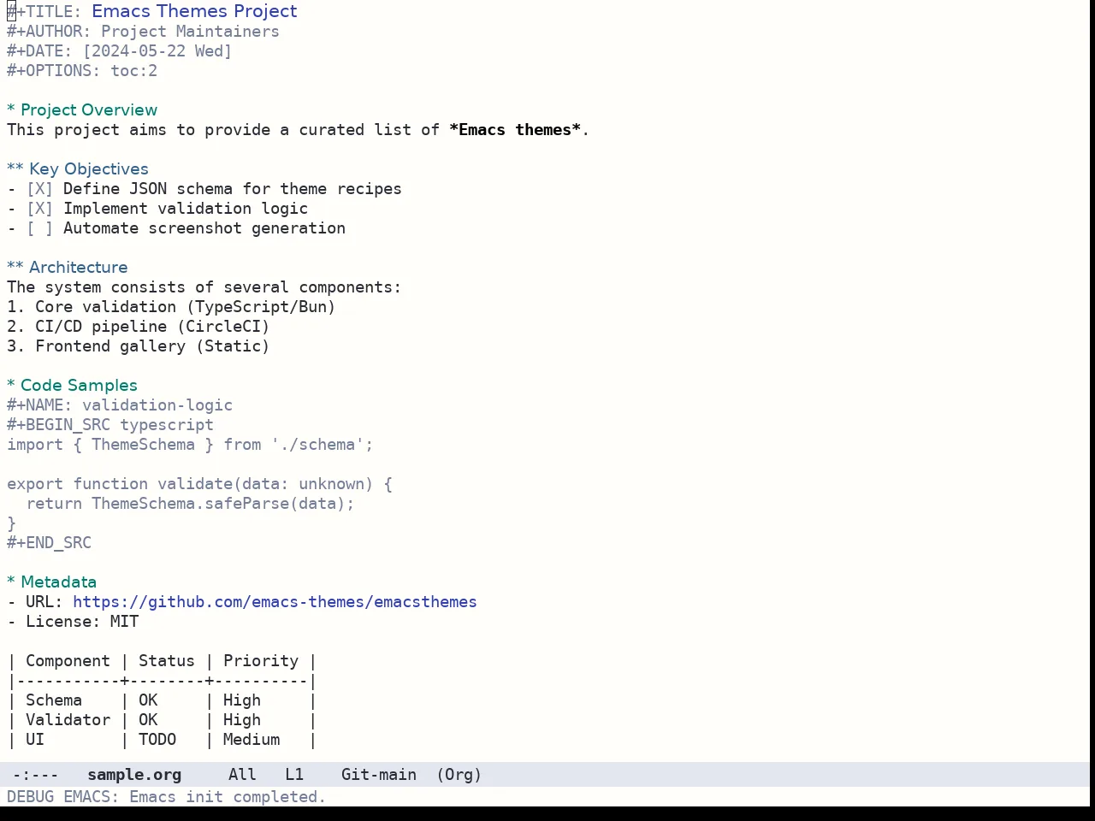The width and height of the screenshot is (1095, 821).
Task: Click list item 'Core validation (TypeScript/Bun)'
Action: click(185, 307)
